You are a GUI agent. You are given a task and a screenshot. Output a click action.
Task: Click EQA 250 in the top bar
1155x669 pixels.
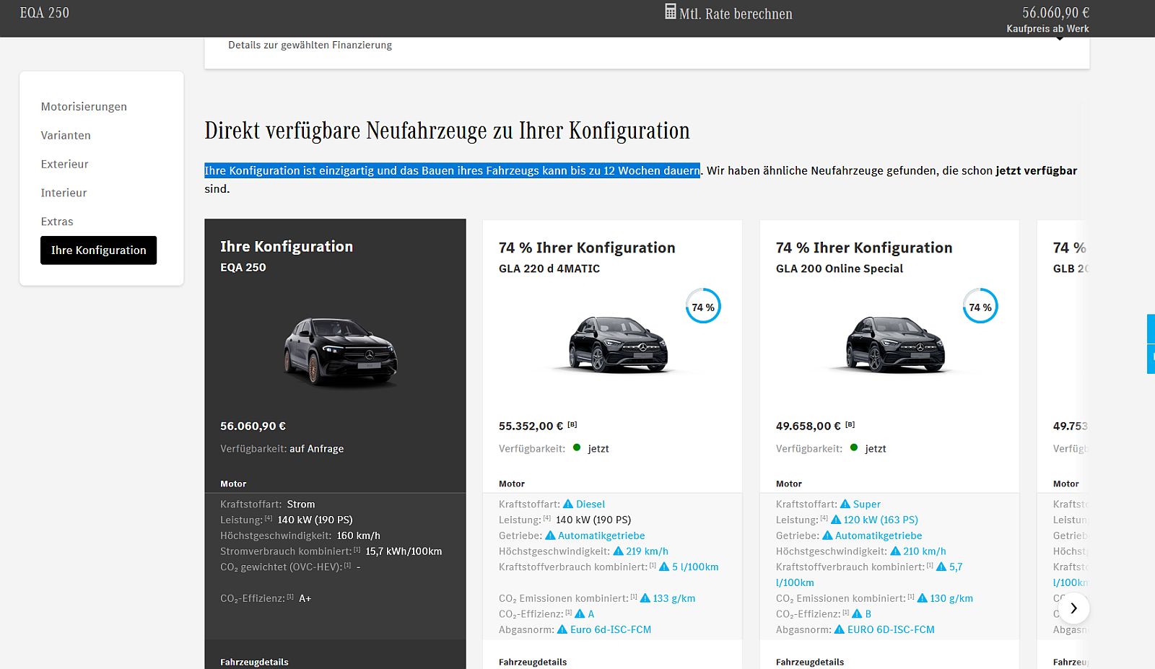[x=45, y=13]
